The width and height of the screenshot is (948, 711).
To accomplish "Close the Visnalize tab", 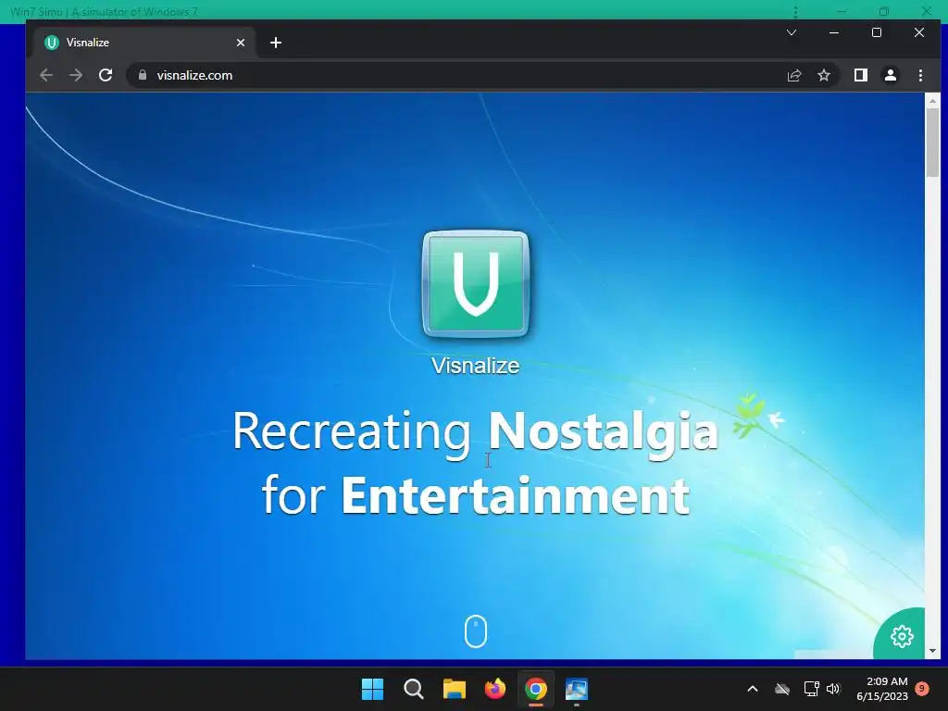I will pos(241,43).
